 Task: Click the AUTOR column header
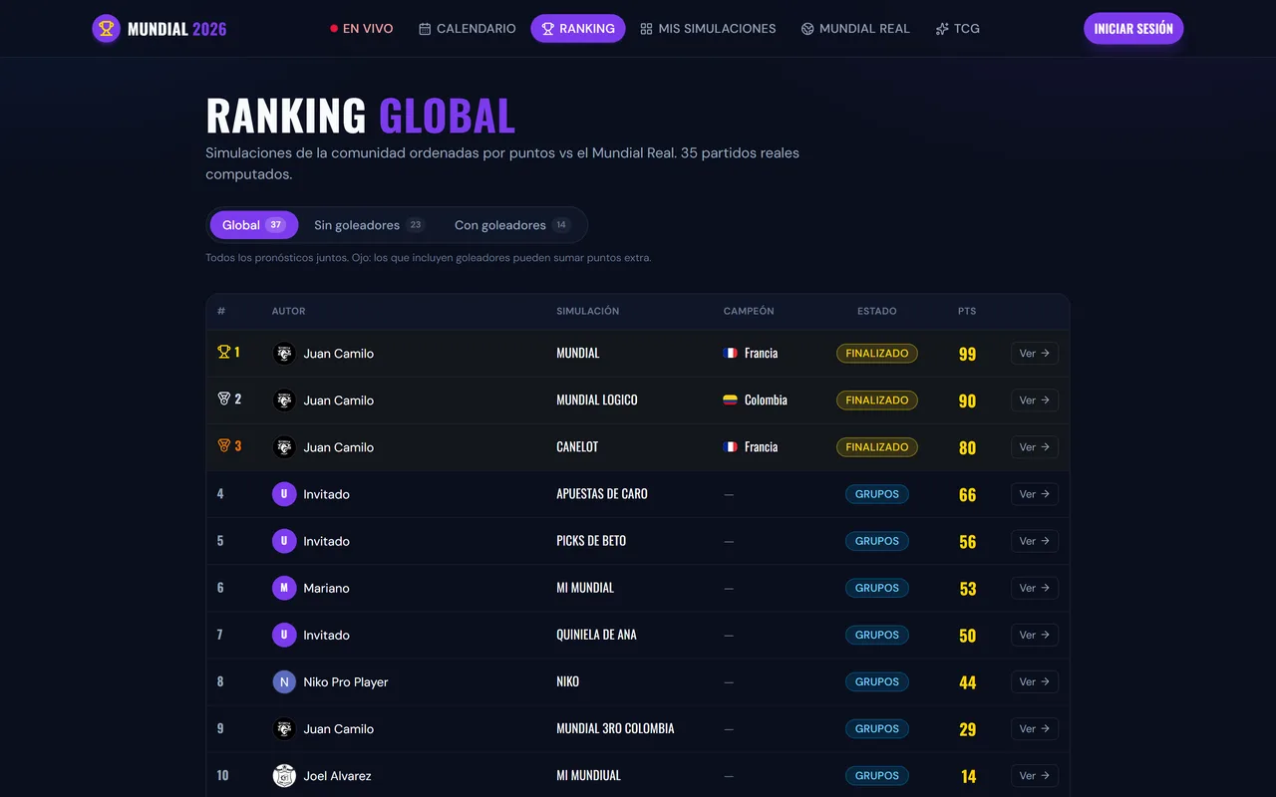289,311
